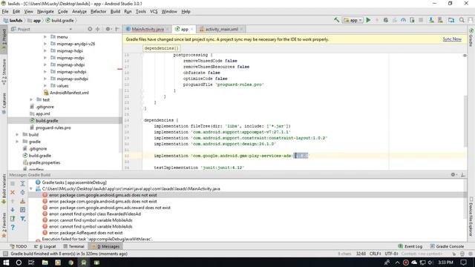Image resolution: width=475 pixels, height=267 pixels.
Task: Expand the values folder
Action: 45,86
